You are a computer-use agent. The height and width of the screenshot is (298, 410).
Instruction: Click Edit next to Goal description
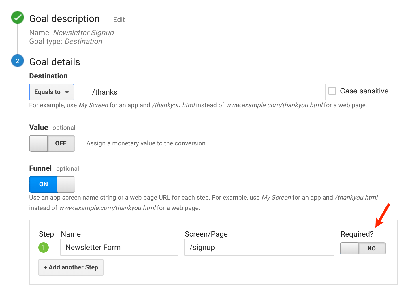coord(119,20)
